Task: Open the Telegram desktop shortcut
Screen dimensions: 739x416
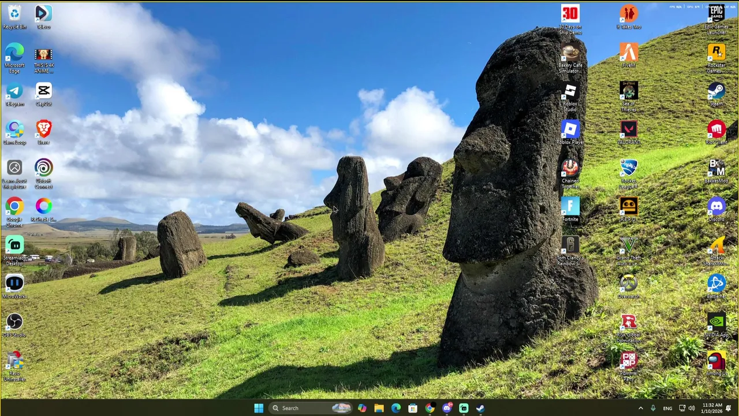Action: click(14, 95)
